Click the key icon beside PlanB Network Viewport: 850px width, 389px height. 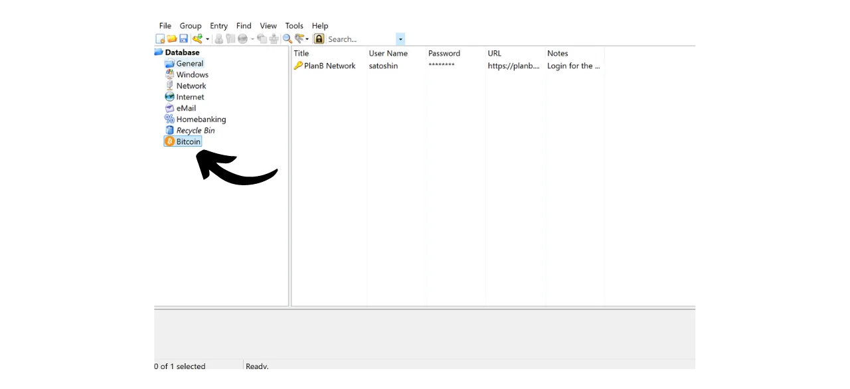298,65
